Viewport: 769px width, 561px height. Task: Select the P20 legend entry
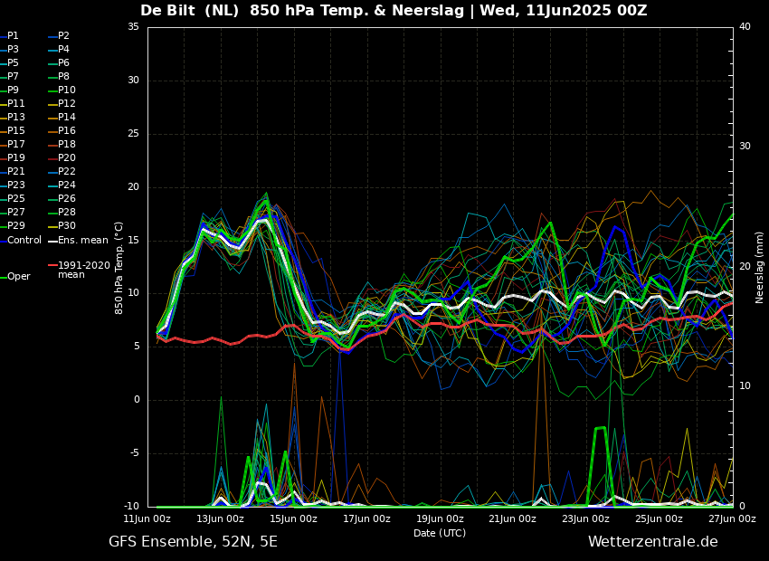67,158
